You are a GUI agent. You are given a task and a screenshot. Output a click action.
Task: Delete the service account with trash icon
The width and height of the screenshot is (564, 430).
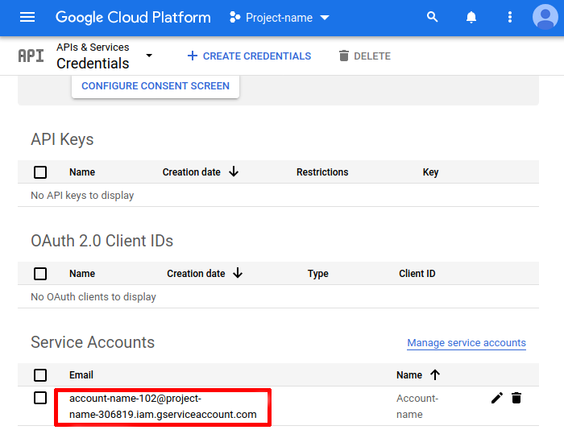click(516, 398)
